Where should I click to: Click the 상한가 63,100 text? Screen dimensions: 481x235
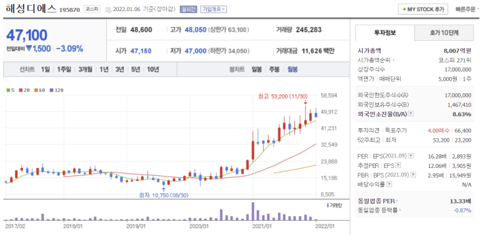point(228,30)
